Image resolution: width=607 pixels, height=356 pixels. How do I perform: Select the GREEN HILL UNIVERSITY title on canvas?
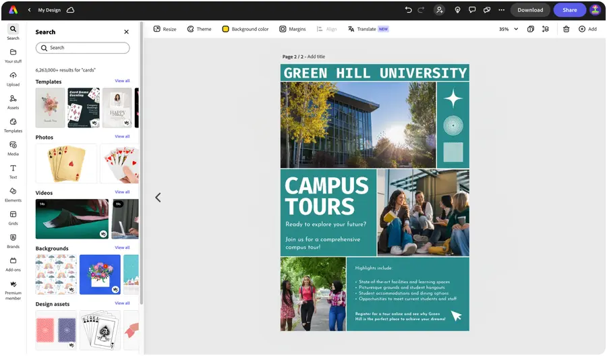pos(375,73)
